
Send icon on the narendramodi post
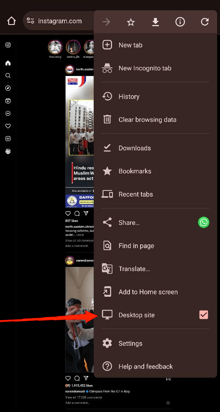click(x=86, y=378)
